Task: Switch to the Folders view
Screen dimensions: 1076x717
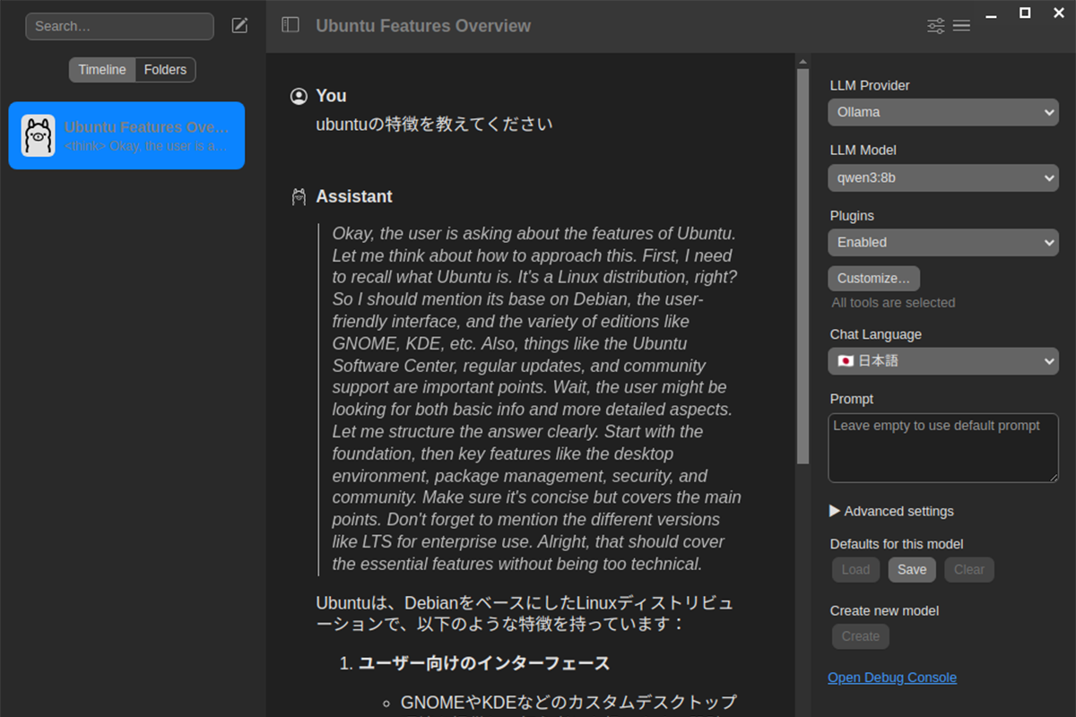Action: [165, 70]
